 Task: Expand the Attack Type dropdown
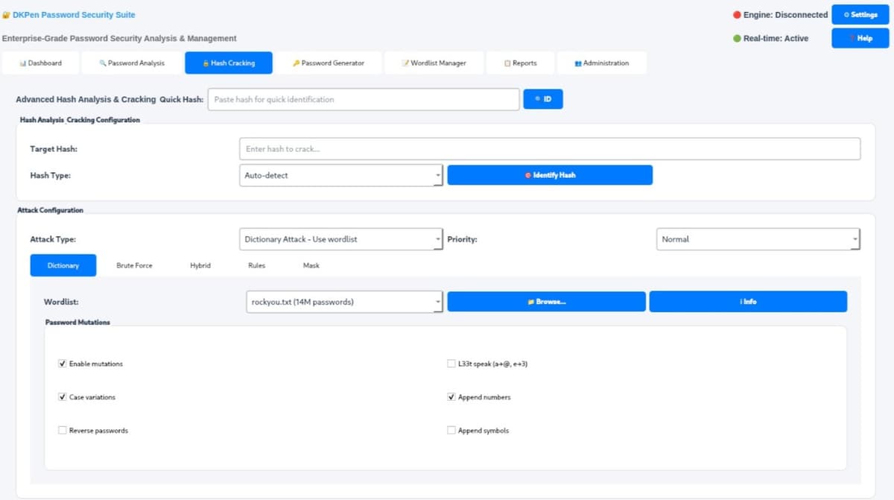[x=340, y=239]
